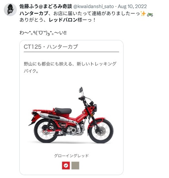Click the グローイングレッド color name label
This screenshot has height=178, width=169.
[x=71, y=155]
